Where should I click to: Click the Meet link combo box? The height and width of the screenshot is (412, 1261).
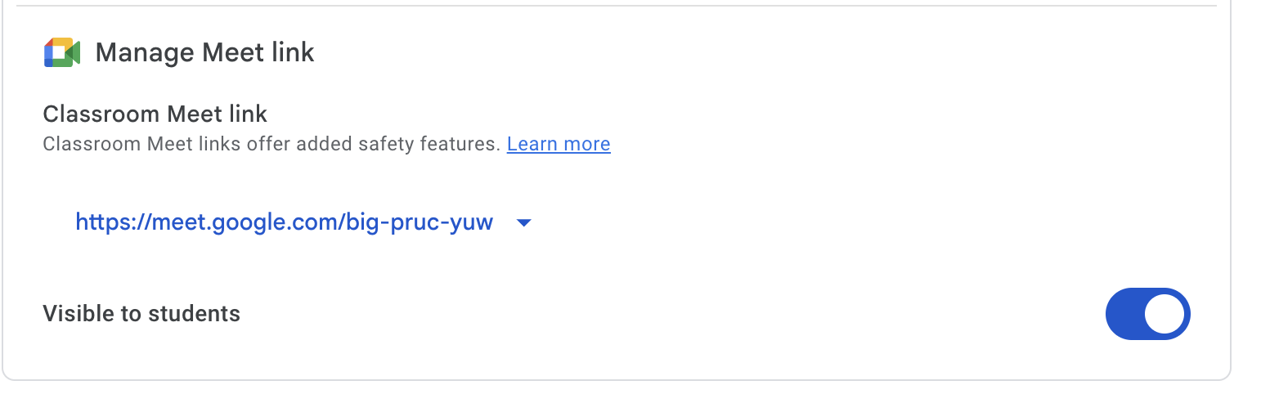click(303, 222)
